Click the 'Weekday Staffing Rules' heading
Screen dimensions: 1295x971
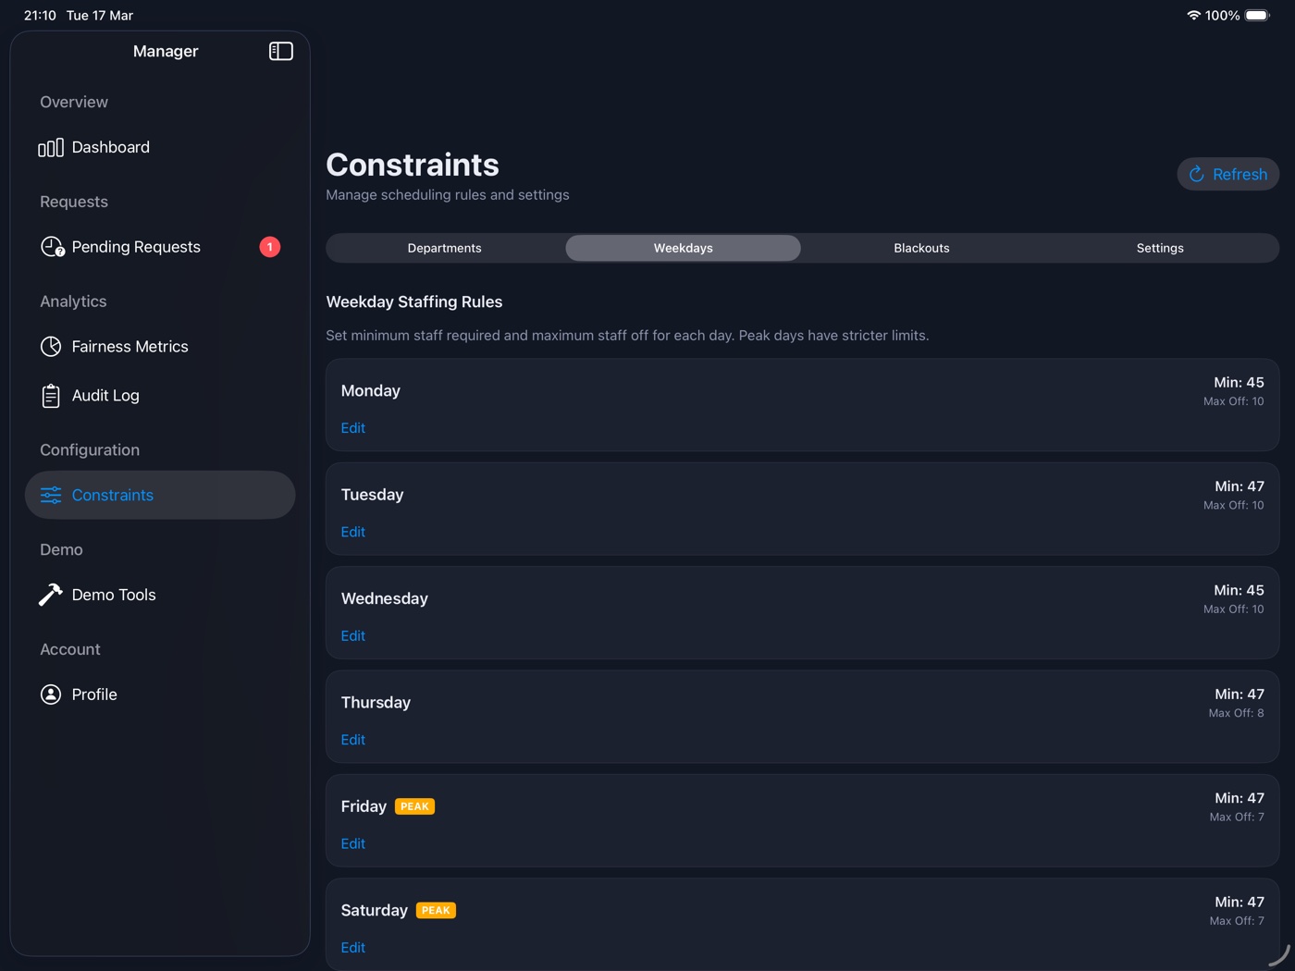point(414,302)
